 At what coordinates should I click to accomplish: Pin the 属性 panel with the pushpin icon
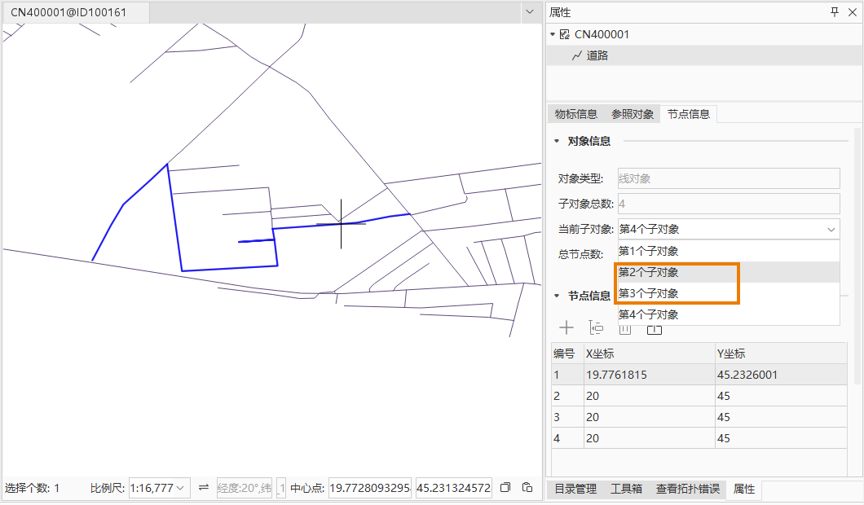pos(834,12)
